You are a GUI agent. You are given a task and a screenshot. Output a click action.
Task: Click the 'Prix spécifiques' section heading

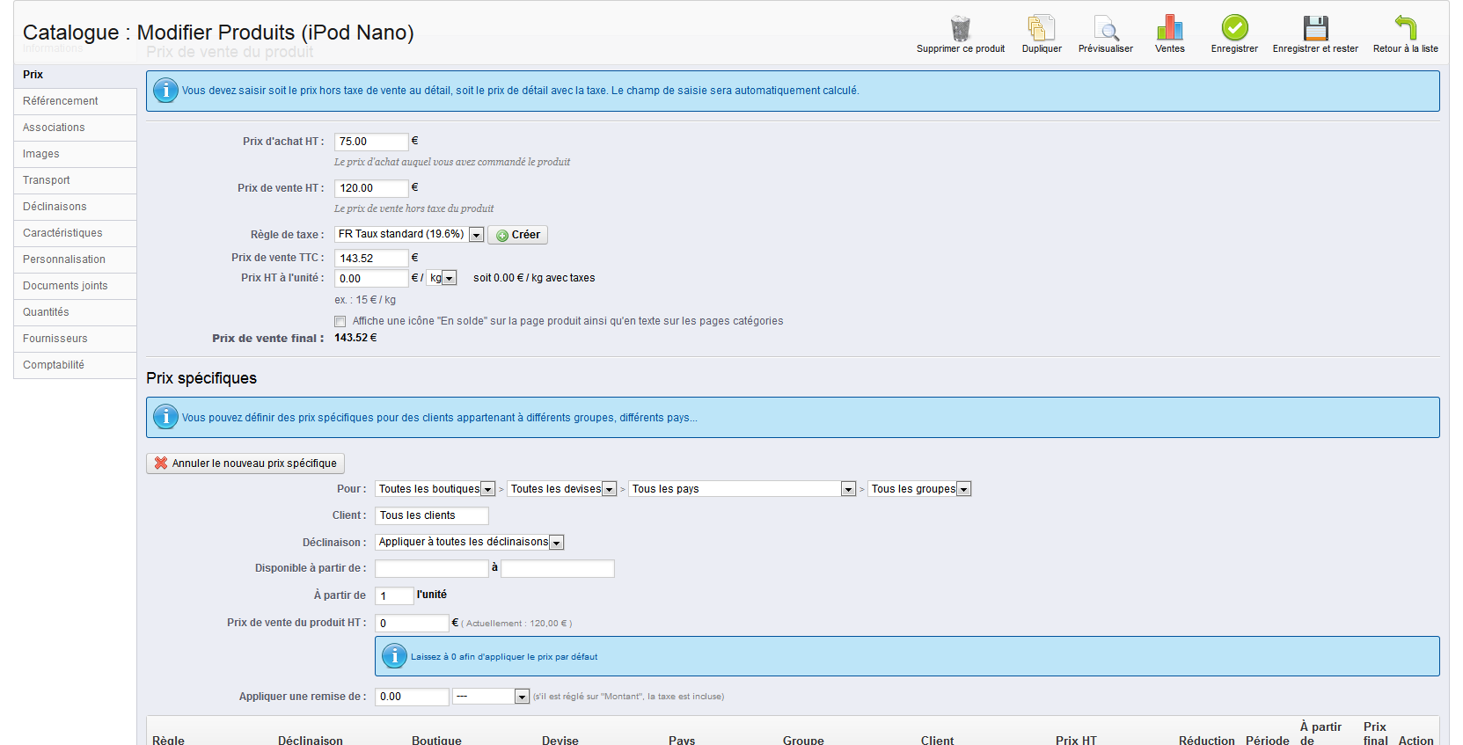coord(201,378)
